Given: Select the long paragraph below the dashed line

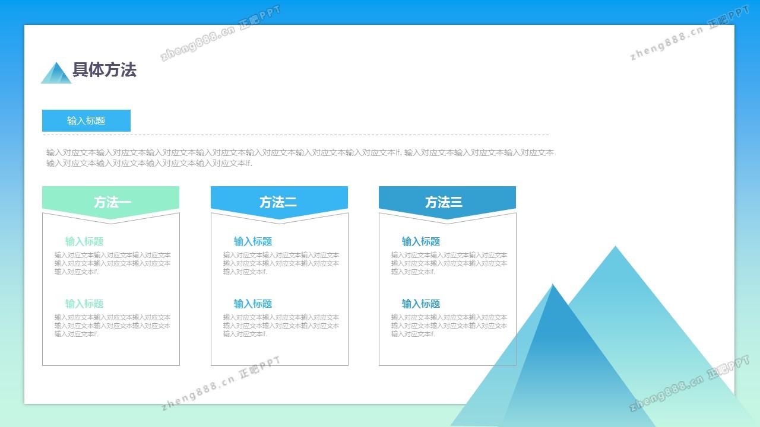Looking at the screenshot, I should point(300,158).
